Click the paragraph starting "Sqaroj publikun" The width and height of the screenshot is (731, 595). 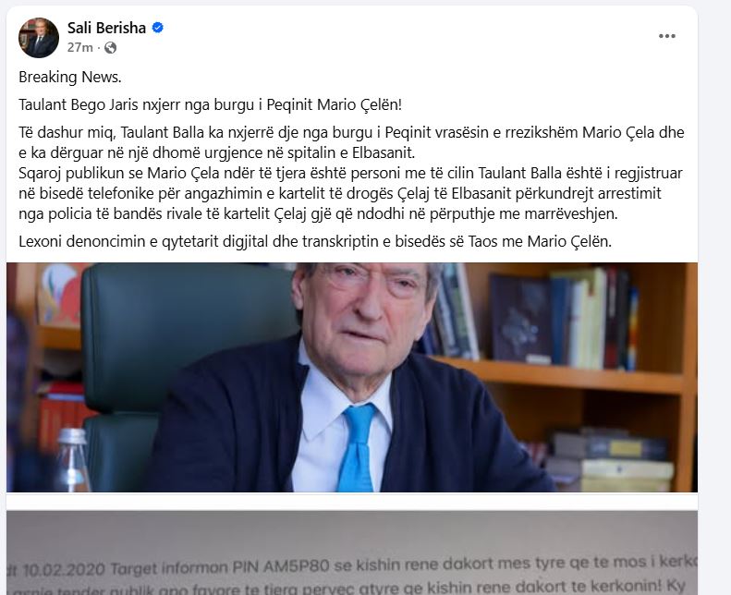tap(350, 193)
